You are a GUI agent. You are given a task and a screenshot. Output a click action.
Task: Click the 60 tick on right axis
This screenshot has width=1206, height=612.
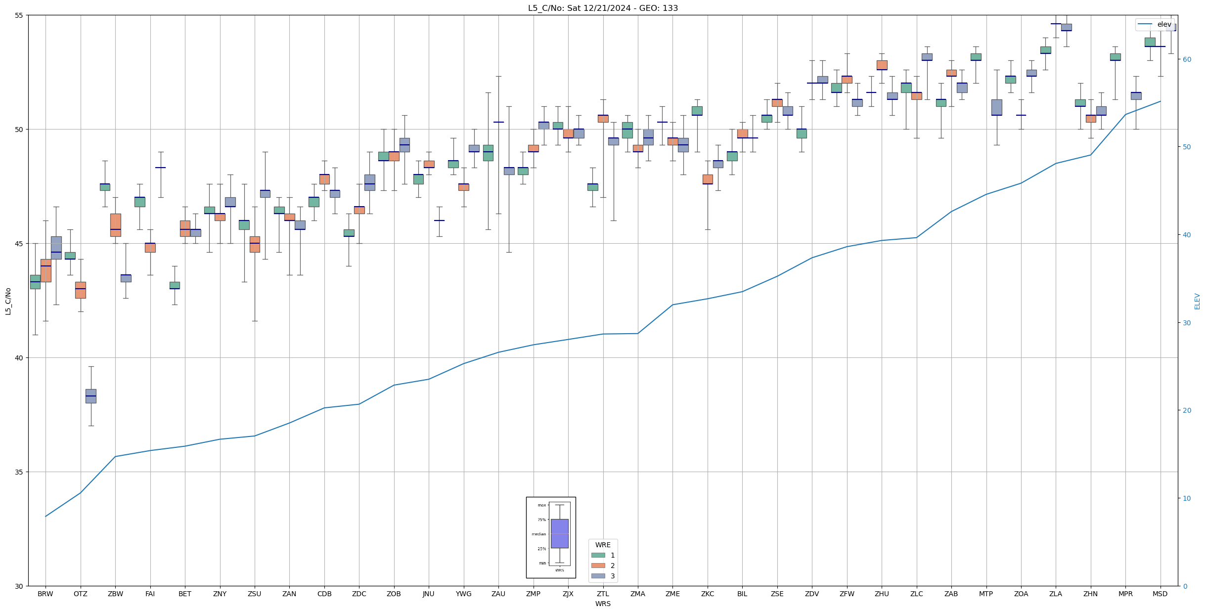1187,59
